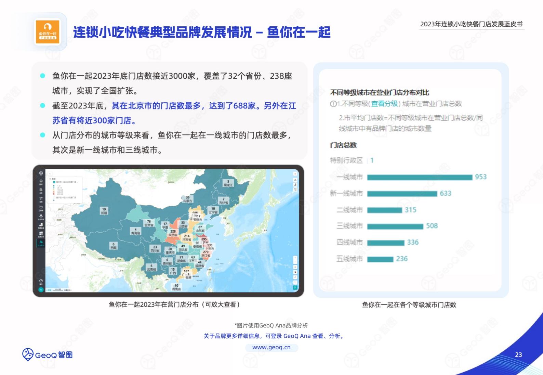Viewport: 543px width, 375px height.
Task: Click the 福建省 label showing 44
Action: point(200,264)
